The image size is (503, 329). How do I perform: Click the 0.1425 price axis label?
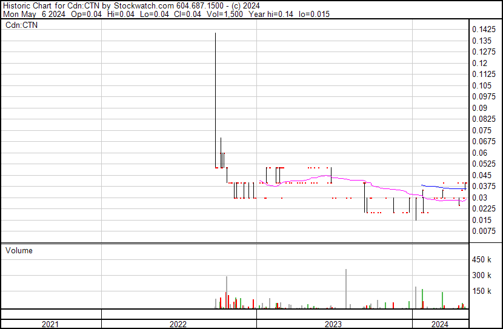[484, 30]
